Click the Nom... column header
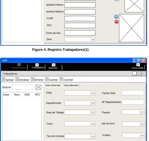This screenshot has width=149, height=141. click(18, 95)
